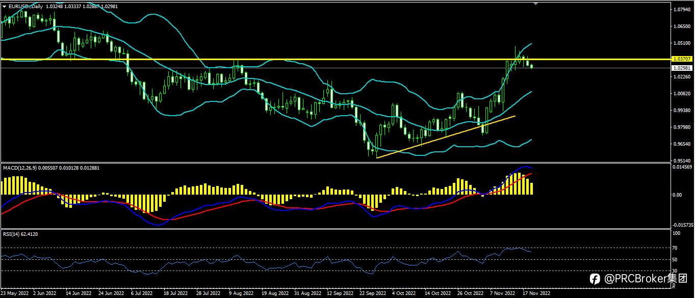
Task: Click the 28 Jul 2022 date label
Action: (x=208, y=294)
